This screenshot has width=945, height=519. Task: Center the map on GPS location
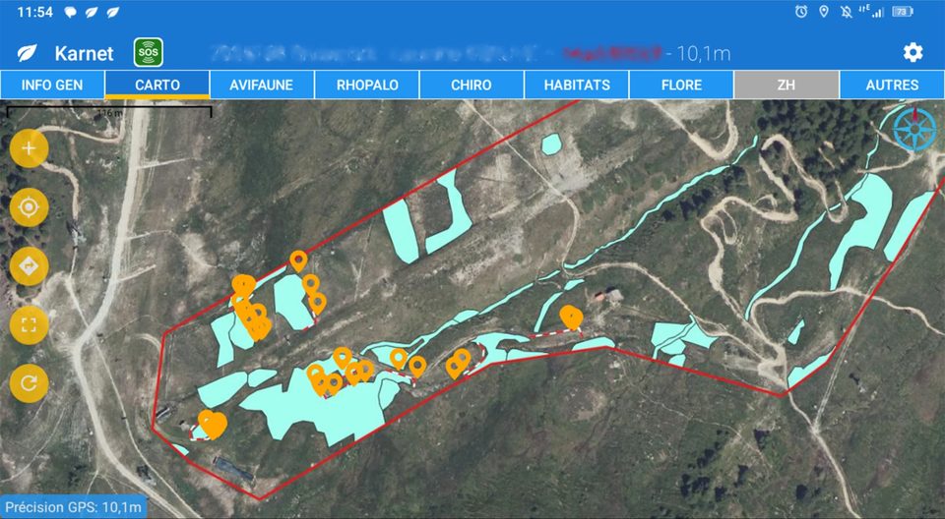pos(29,207)
